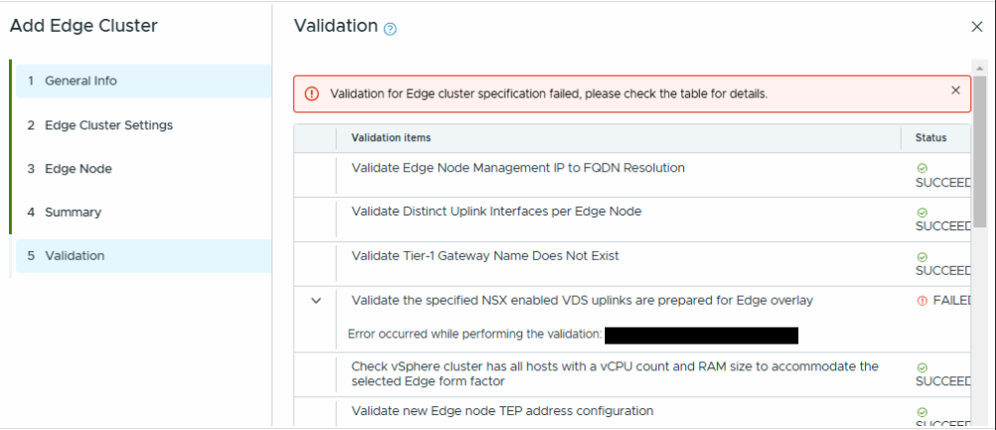
Task: Click the FAILED status warning icon
Action: (923, 300)
